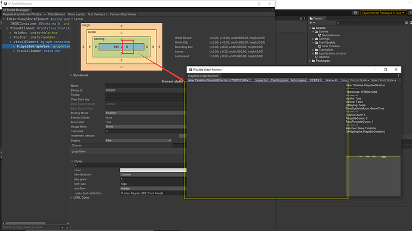The image size is (412, 231).
Task: Select the New Timeline asset icon
Action: tap(319, 46)
